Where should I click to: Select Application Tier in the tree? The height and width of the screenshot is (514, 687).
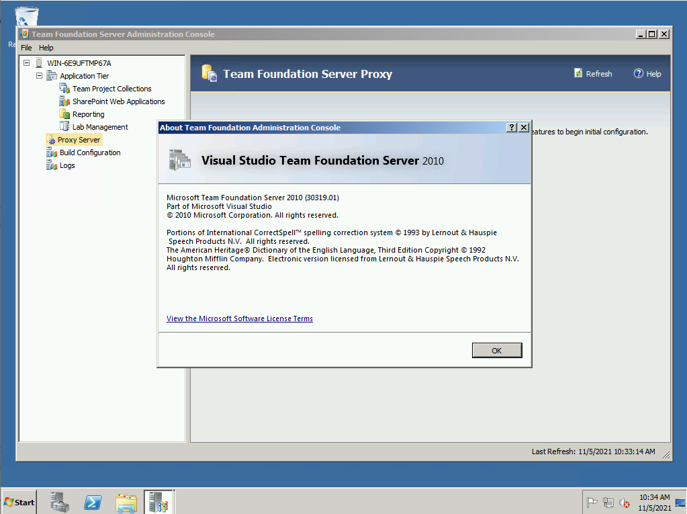point(84,76)
